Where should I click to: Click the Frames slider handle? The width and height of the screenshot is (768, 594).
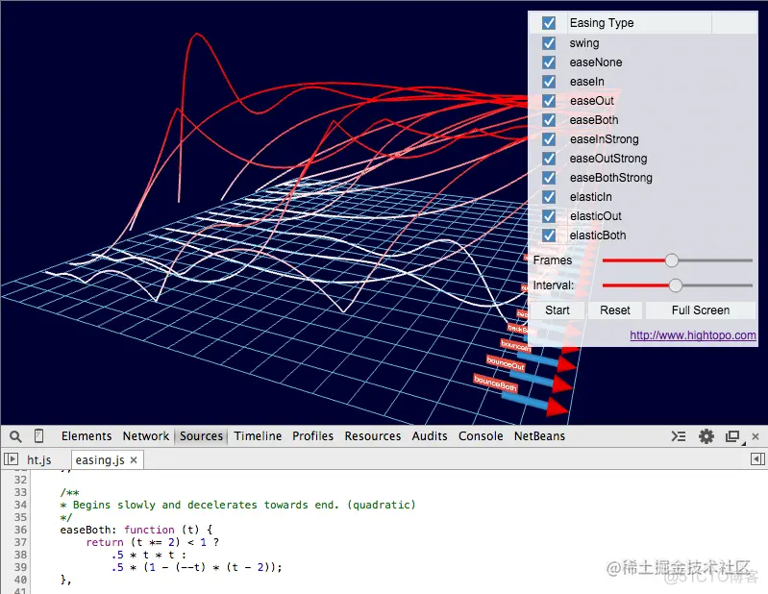click(x=672, y=260)
